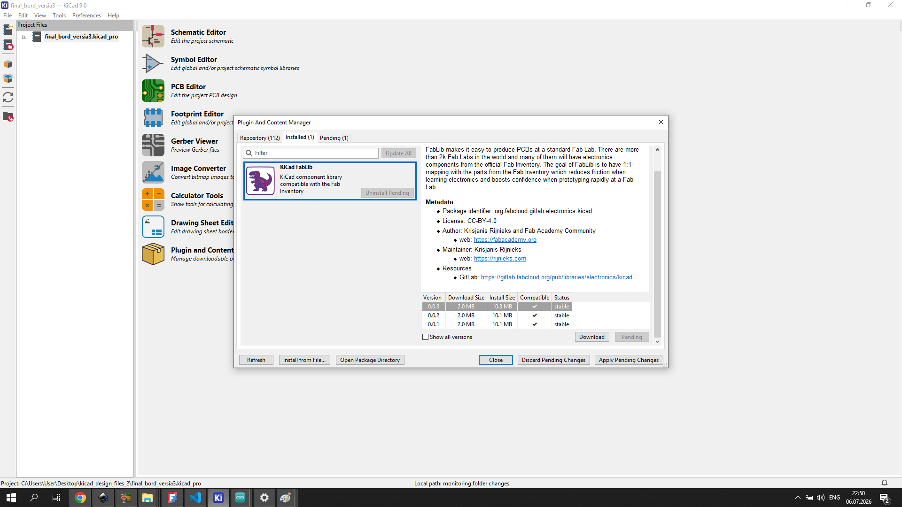Click the ENG language indicator in tray
Image resolution: width=902 pixels, height=507 pixels.
[834, 498]
